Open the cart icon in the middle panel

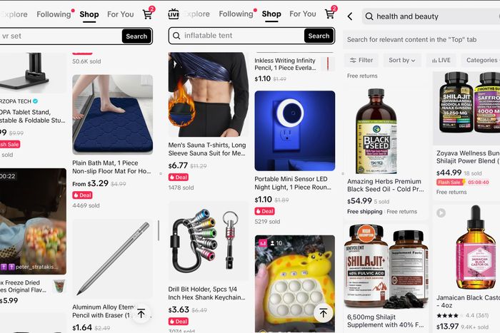(330, 14)
